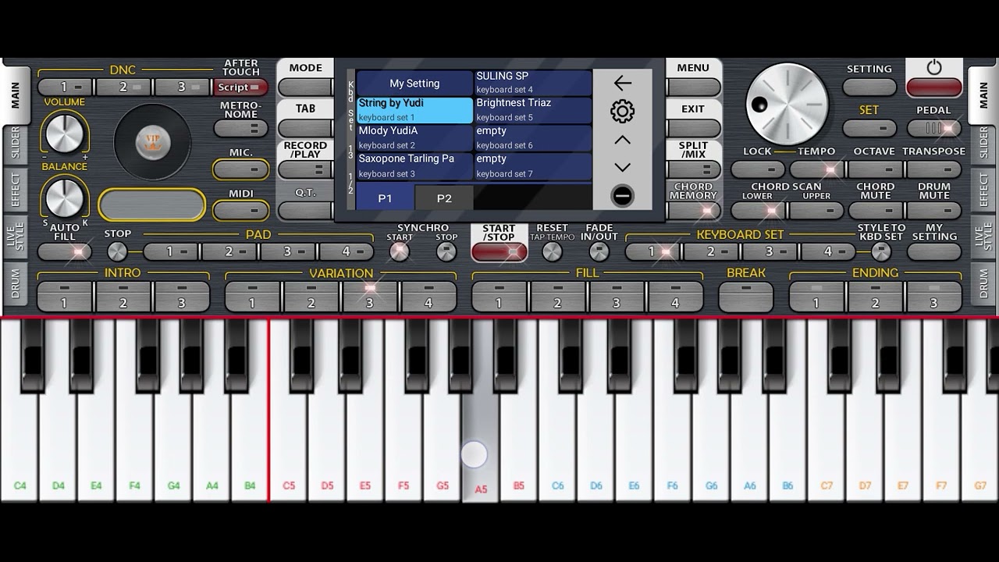Select Mlody YudiA keyboard set 2

[414, 138]
